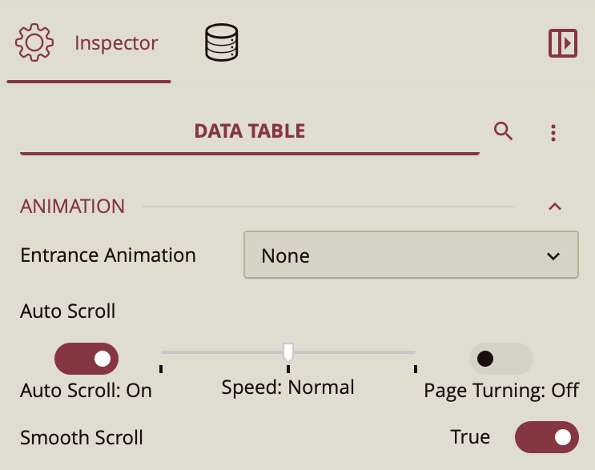Image resolution: width=595 pixels, height=470 pixels.
Task: Turn off the Auto Scroll toggle
Action: pyautogui.click(x=86, y=359)
